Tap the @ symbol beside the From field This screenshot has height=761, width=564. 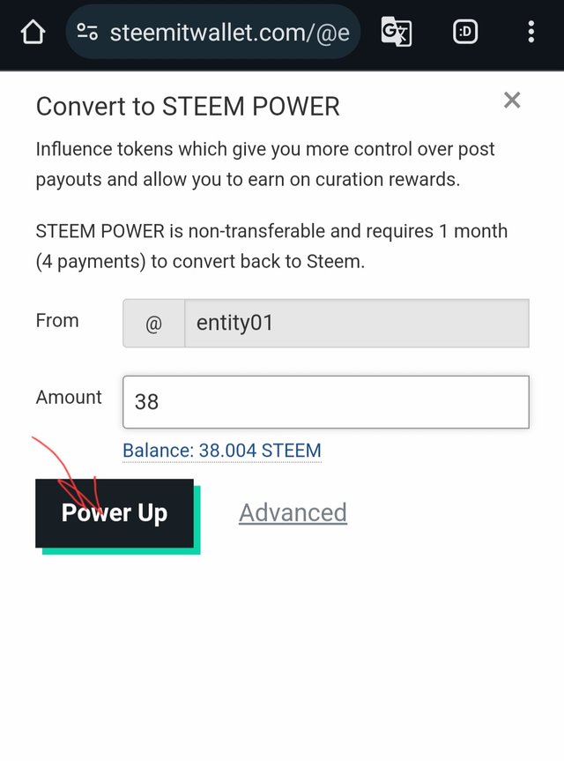(152, 323)
